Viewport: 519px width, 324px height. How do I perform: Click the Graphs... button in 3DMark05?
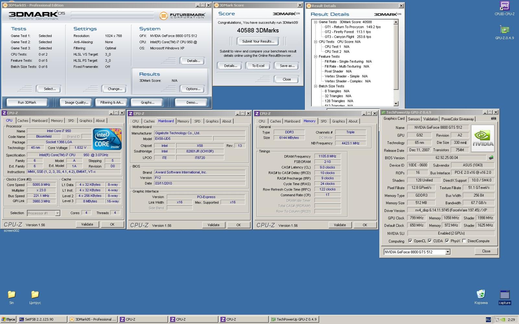[148, 102]
